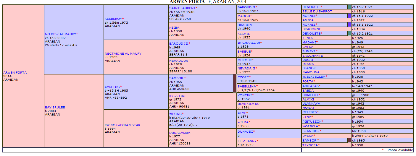Open NECTARINE AL MAURY link

tap(123, 54)
